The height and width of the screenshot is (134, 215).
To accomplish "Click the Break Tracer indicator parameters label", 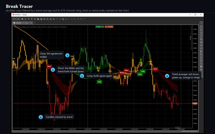I will 41,27.
